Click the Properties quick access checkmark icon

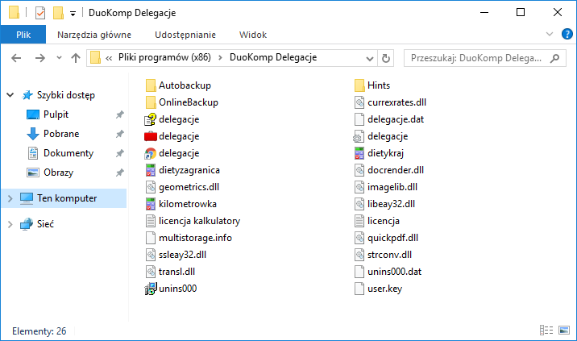40,14
